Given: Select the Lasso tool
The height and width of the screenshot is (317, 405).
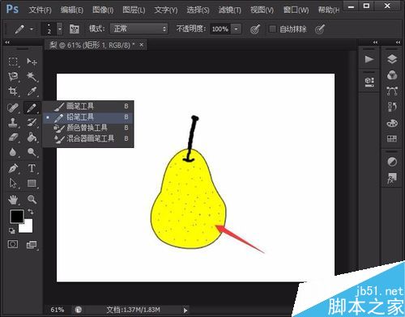Looking at the screenshot, I should pos(13,77).
